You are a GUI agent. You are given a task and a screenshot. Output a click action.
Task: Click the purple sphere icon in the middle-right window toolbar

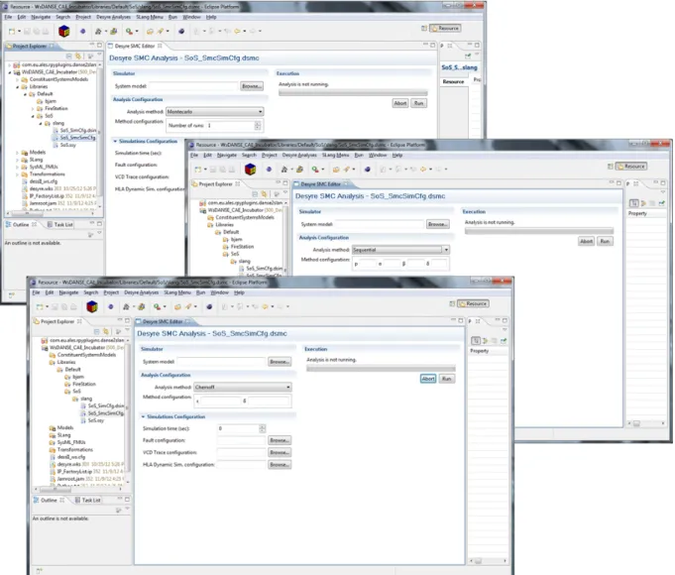point(269,170)
